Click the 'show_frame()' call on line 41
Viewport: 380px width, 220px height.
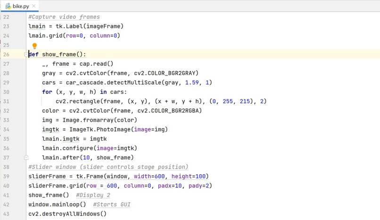[x=49, y=195]
